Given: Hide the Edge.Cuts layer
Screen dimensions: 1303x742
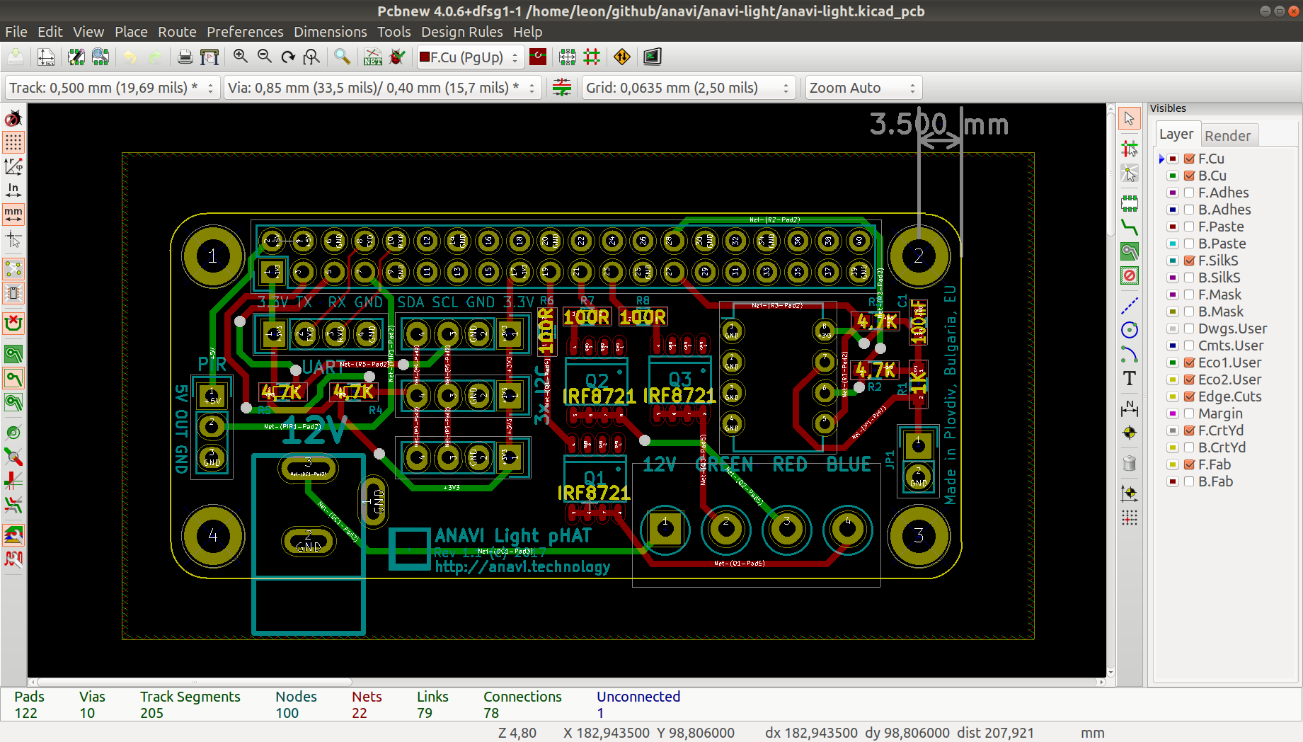Looking at the screenshot, I should (x=1189, y=396).
